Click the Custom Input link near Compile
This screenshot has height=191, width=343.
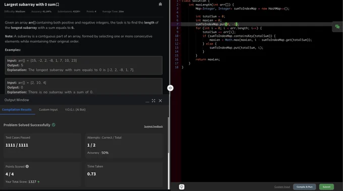pos(282,187)
